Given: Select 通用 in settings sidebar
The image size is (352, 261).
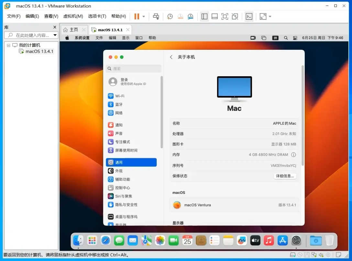Looking at the screenshot, I should 131,162.
